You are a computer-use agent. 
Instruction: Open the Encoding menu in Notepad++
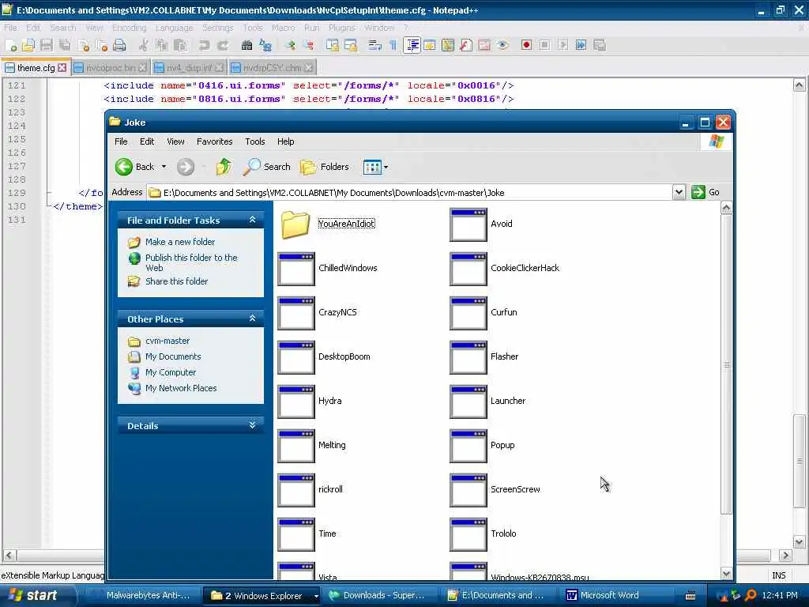coord(130,28)
